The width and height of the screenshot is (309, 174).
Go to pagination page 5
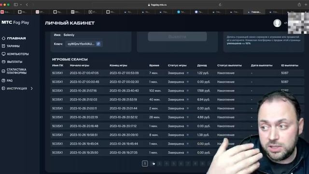(174, 163)
